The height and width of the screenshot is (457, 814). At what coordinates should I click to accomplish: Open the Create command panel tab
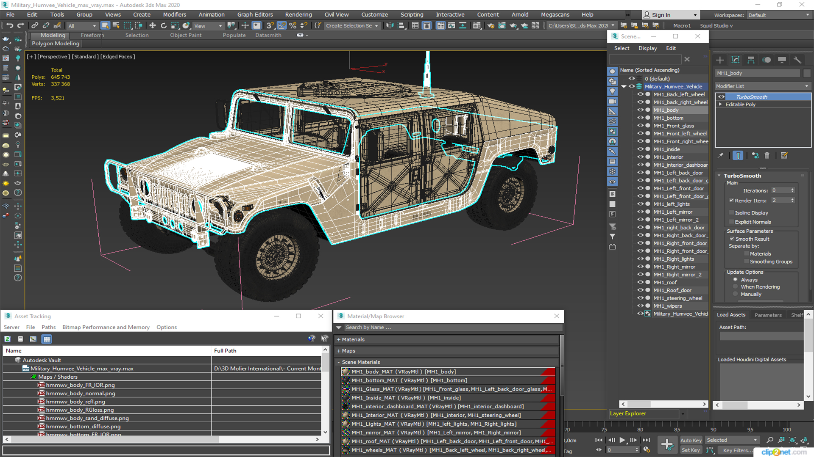click(x=720, y=60)
